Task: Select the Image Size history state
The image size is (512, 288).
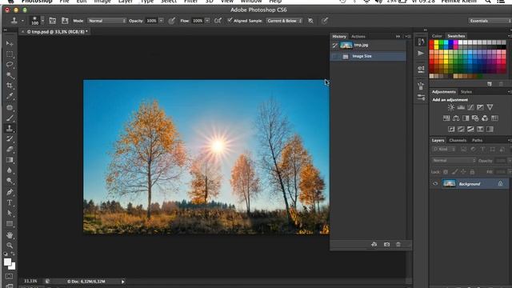Action: coord(368,56)
